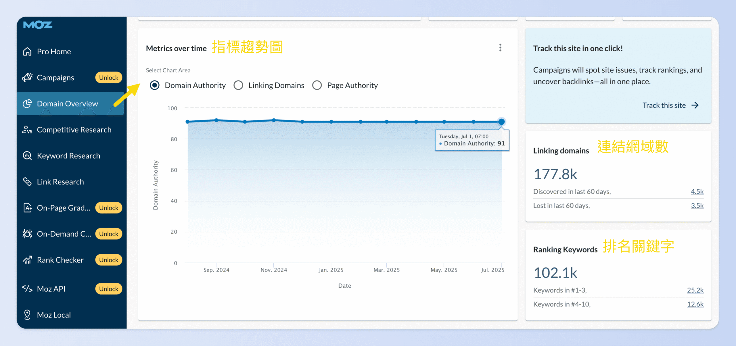The width and height of the screenshot is (736, 346).
Task: Click the Moz Local location pin icon
Action: pyautogui.click(x=27, y=314)
